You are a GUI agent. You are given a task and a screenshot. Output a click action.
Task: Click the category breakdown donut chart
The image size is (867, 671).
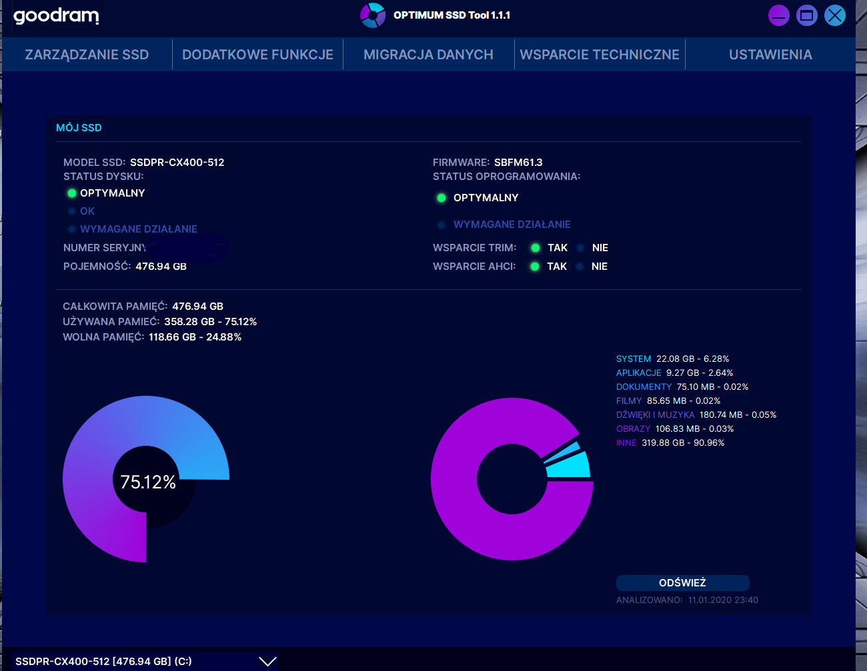point(512,479)
